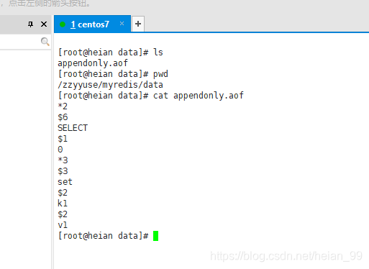Click the appendonly.aof filename in the ls output
The width and height of the screenshot is (369, 269).
(93, 63)
